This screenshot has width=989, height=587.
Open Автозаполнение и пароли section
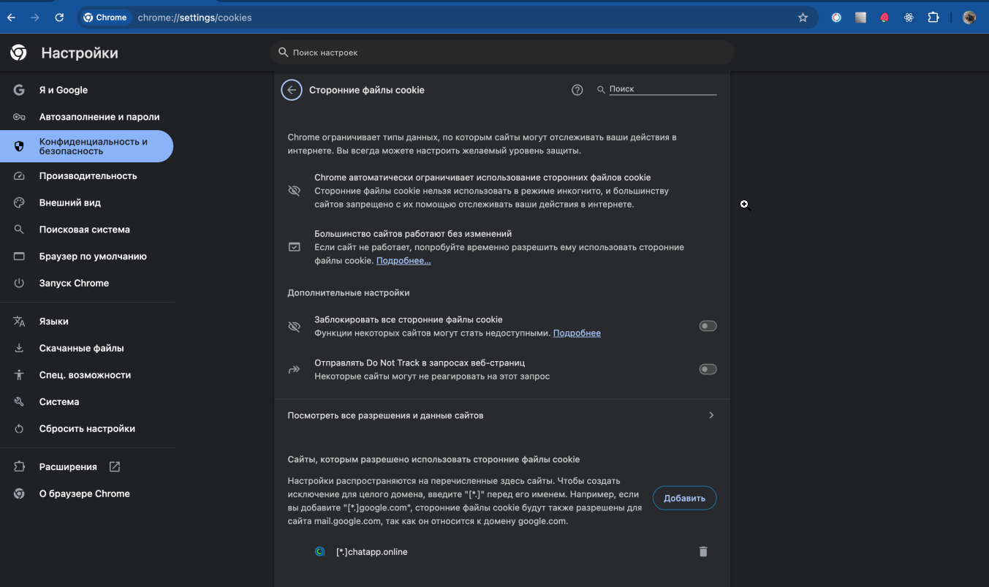tap(99, 117)
